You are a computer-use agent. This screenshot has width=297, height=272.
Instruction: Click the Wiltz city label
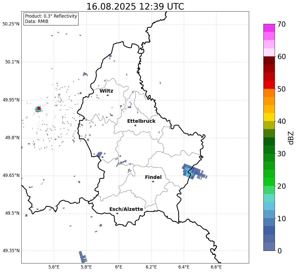click(106, 91)
